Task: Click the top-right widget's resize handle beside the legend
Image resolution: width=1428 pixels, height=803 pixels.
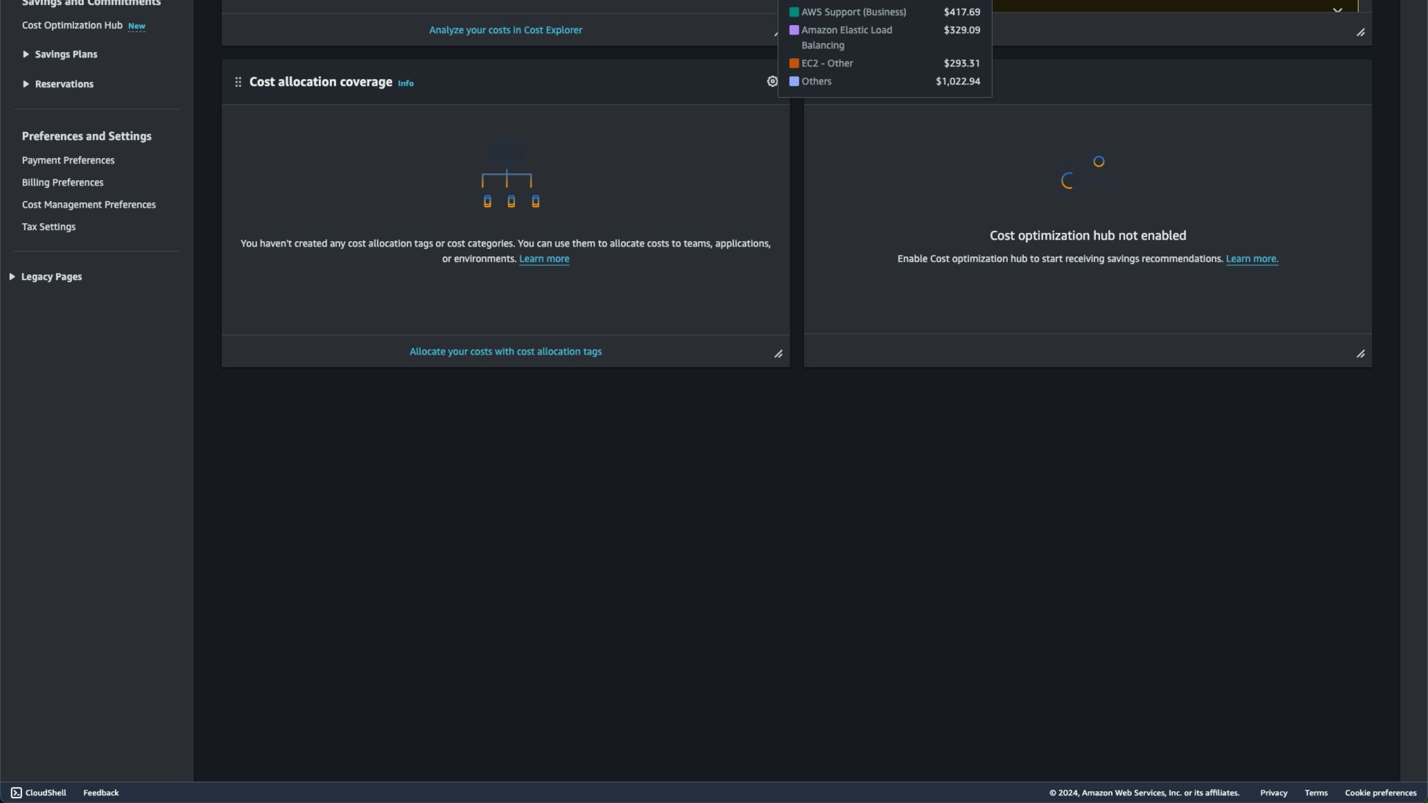Action: coord(1361,33)
